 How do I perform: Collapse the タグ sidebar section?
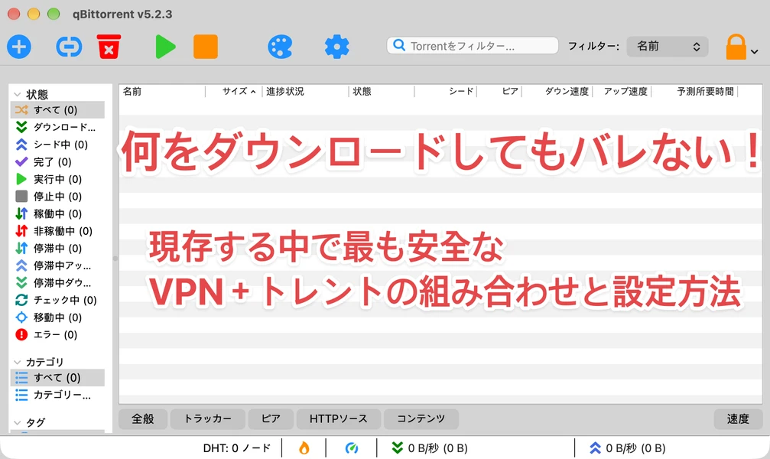17,422
